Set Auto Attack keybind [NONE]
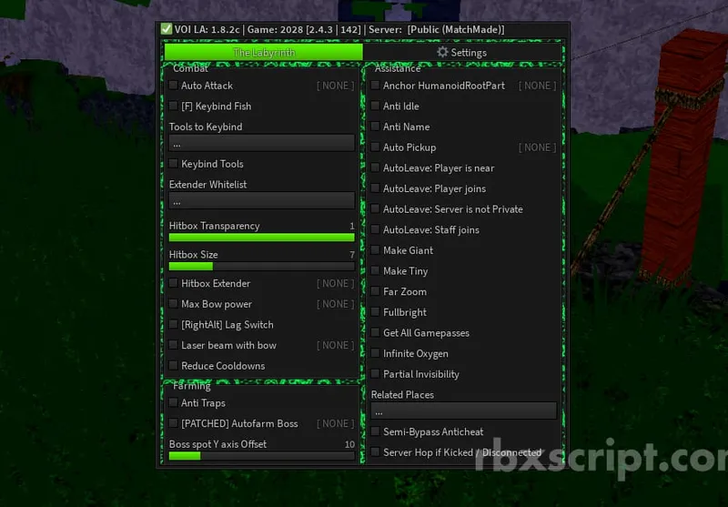The height and width of the screenshot is (507, 728). [335, 86]
